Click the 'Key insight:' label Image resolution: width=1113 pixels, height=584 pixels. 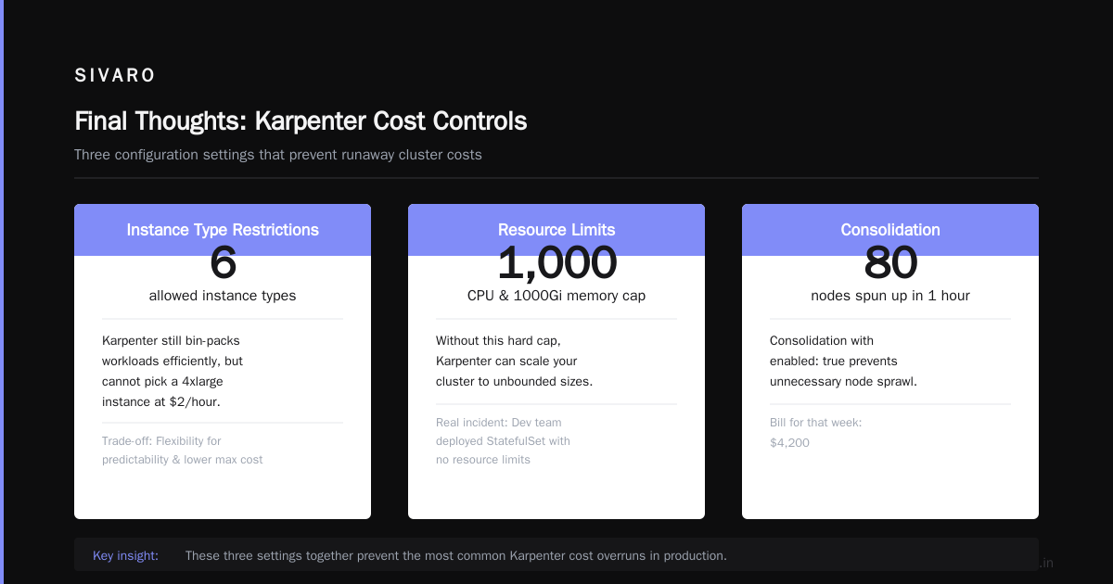pyautogui.click(x=125, y=555)
